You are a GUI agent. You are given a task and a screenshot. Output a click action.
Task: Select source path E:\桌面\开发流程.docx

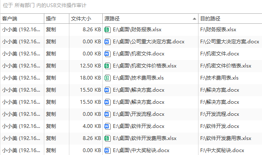139,114
